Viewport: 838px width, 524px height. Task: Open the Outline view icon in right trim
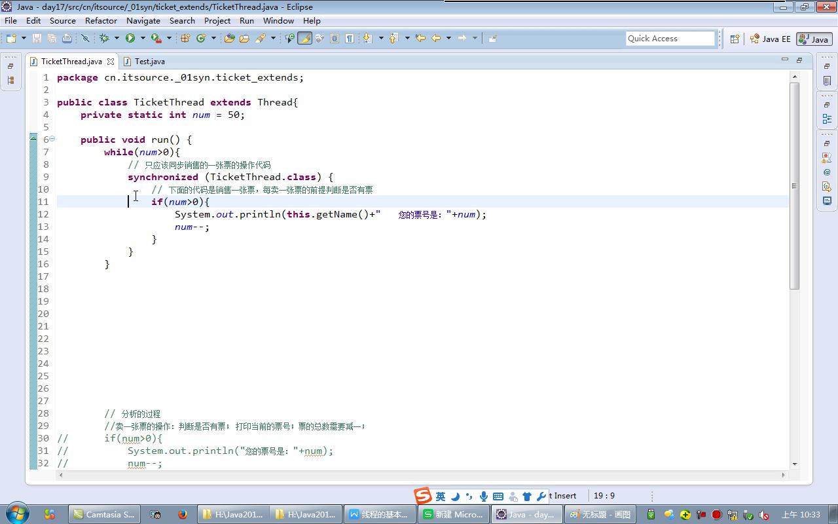click(x=827, y=119)
